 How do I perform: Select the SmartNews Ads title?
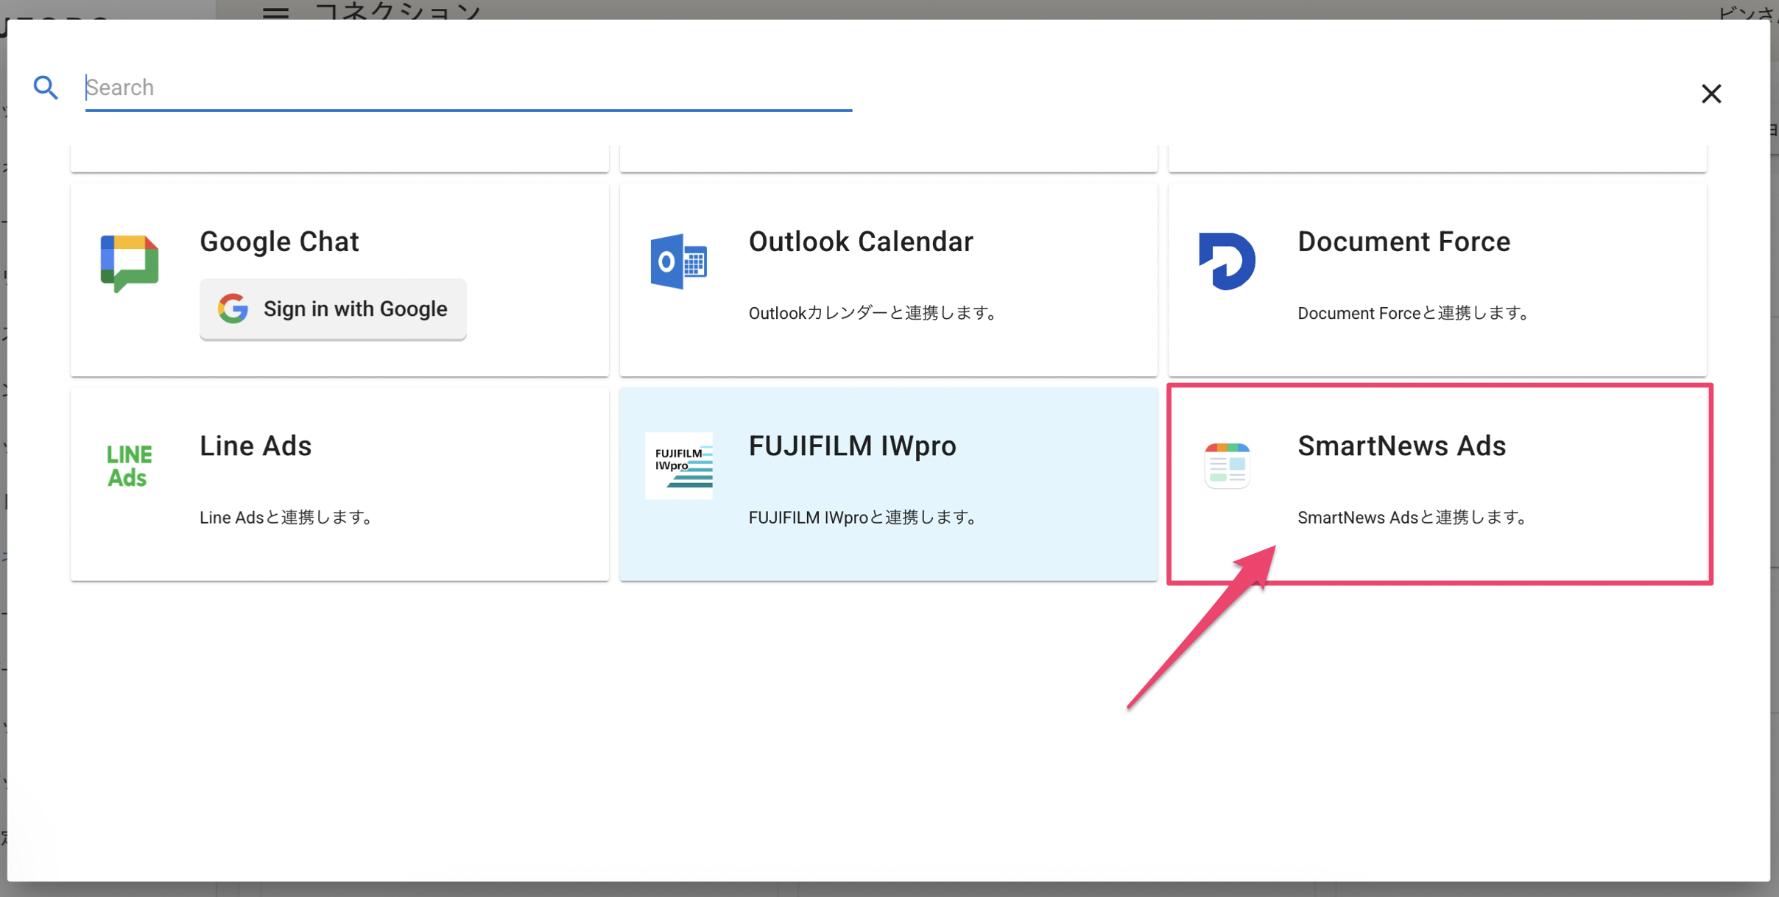pos(1401,446)
